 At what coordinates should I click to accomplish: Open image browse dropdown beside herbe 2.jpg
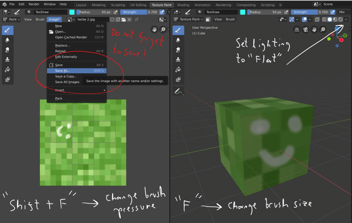coord(71,20)
